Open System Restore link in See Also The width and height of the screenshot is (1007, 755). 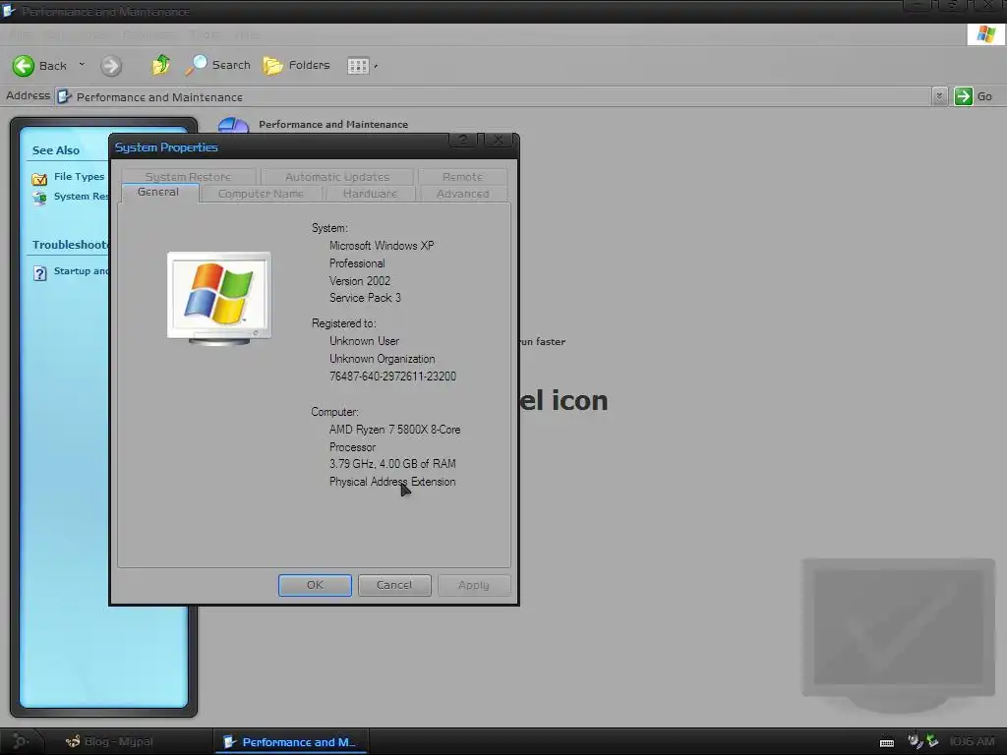coord(81,197)
